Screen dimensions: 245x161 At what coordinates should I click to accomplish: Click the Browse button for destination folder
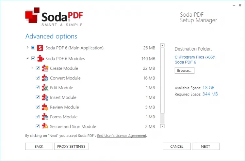[185, 70]
